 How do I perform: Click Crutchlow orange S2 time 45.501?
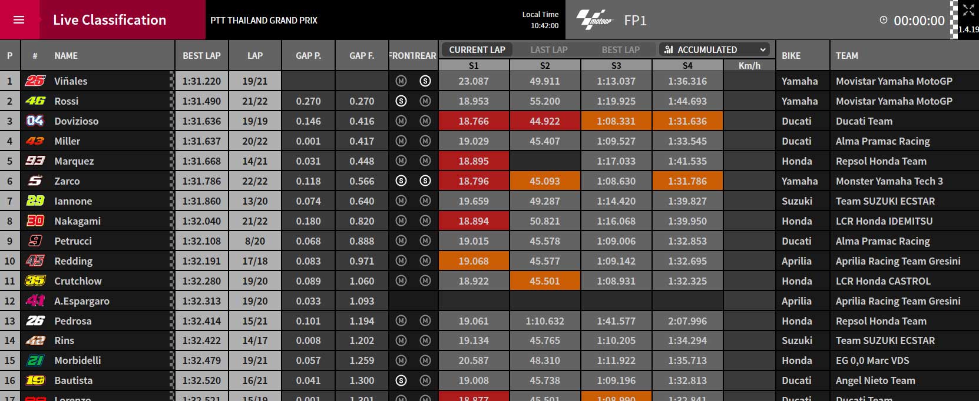pyautogui.click(x=545, y=281)
